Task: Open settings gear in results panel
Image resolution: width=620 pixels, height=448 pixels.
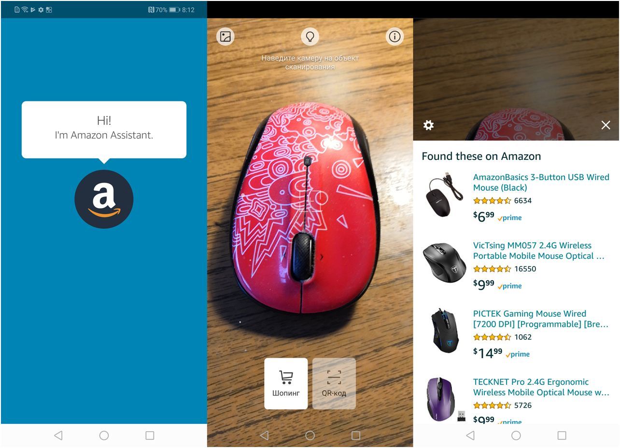Action: click(x=428, y=125)
